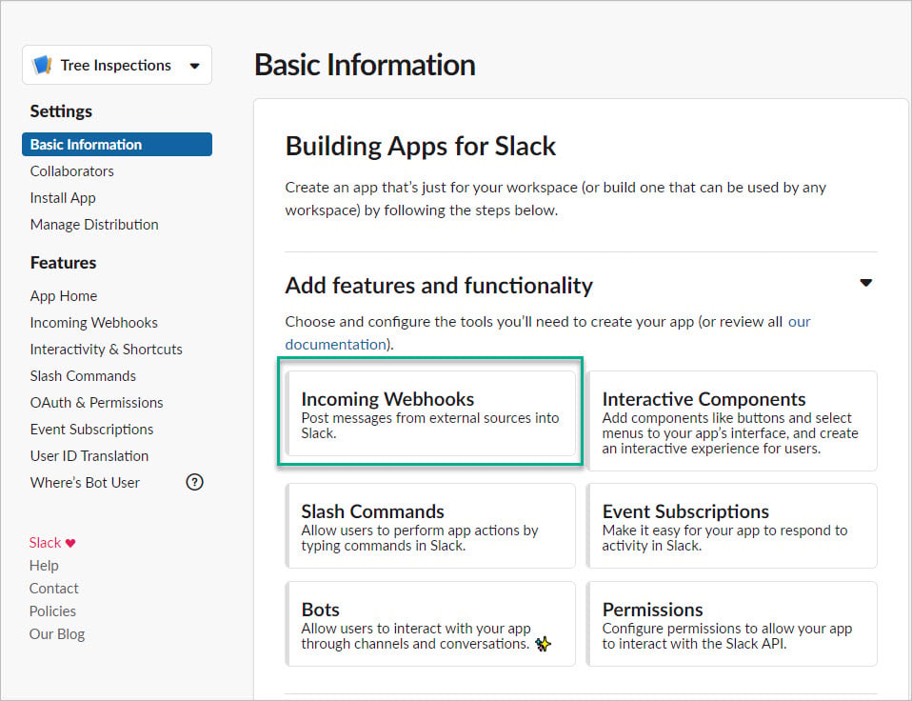Open the Collaborators settings page
The image size is (912, 701).
(72, 171)
